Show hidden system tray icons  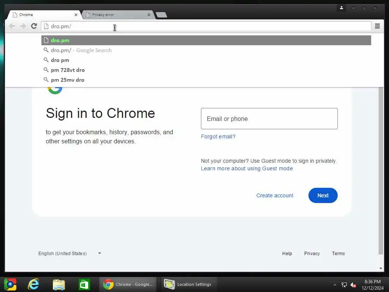[x=335, y=285]
